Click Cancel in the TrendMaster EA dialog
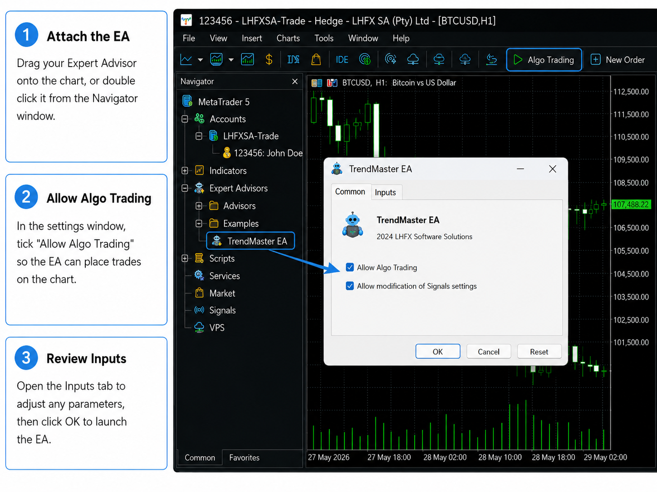Viewport: 657px width, 492px height. click(x=489, y=352)
